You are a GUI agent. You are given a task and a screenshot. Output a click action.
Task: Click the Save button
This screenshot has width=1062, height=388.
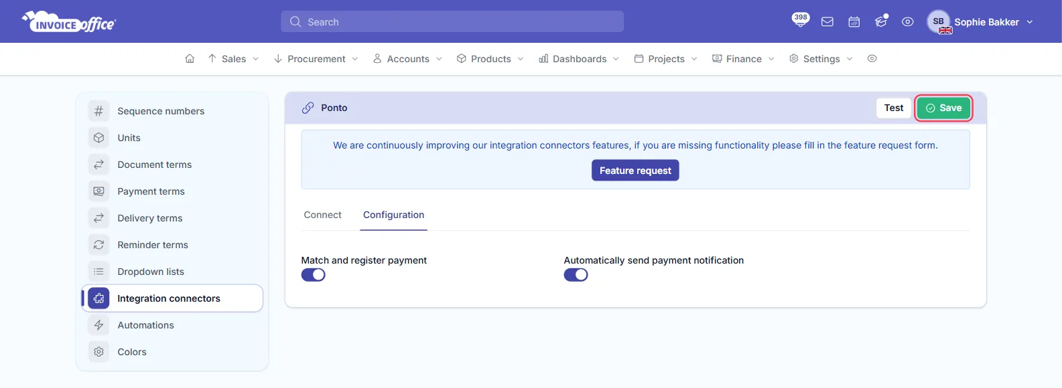pos(943,108)
